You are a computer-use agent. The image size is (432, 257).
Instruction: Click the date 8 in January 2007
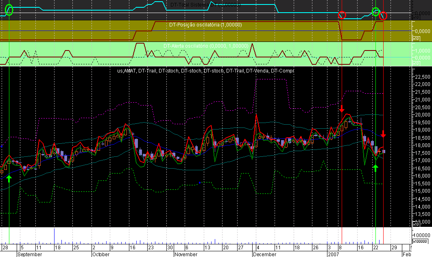340,248
